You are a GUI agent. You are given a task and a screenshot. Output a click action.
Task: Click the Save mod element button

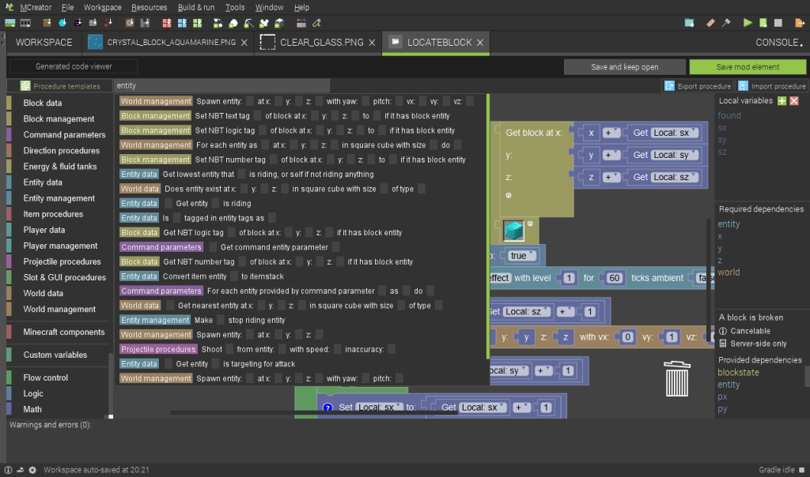coord(748,67)
